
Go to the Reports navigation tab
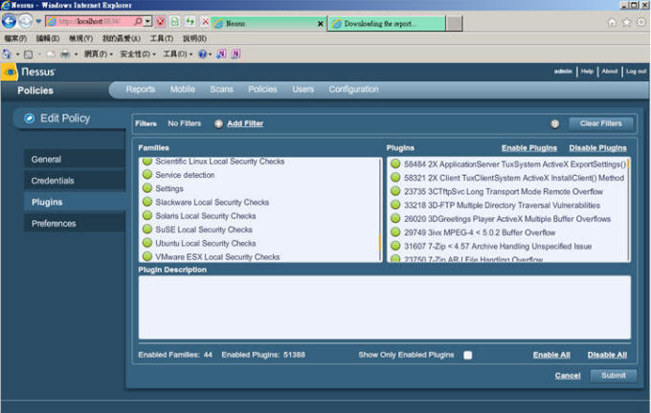pyautogui.click(x=141, y=89)
